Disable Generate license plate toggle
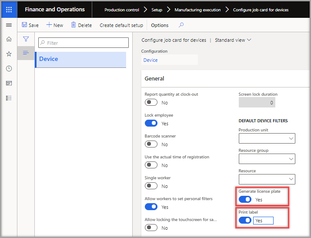The width and height of the screenshot is (311, 238). 245,199
